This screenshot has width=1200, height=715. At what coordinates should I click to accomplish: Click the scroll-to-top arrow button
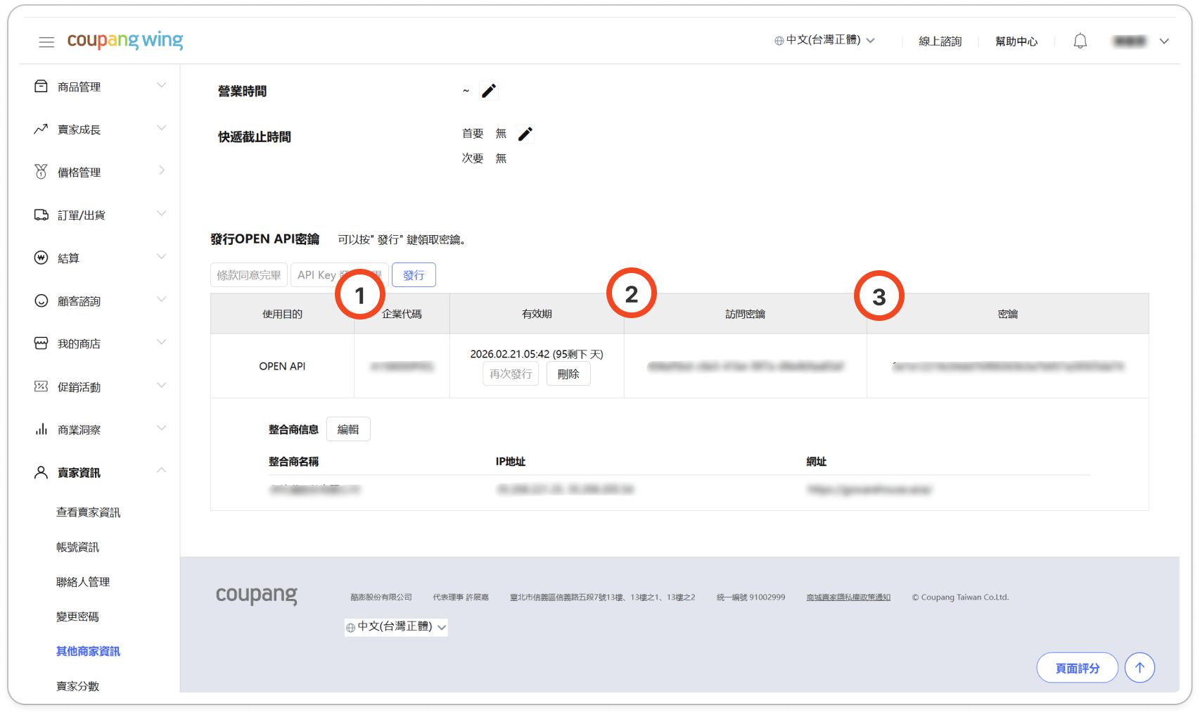pos(1140,667)
